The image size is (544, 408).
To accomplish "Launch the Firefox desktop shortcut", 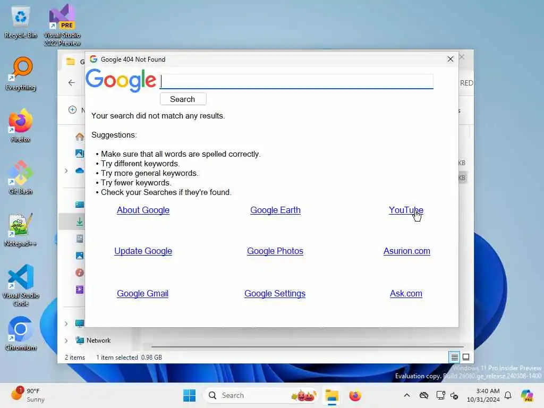I will click(x=21, y=125).
